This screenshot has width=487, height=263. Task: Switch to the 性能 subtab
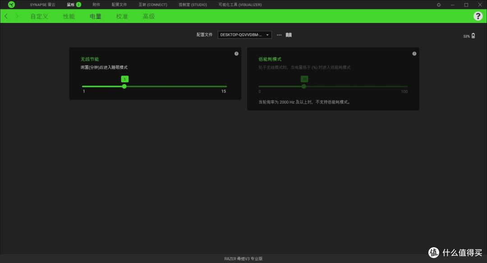(69, 16)
